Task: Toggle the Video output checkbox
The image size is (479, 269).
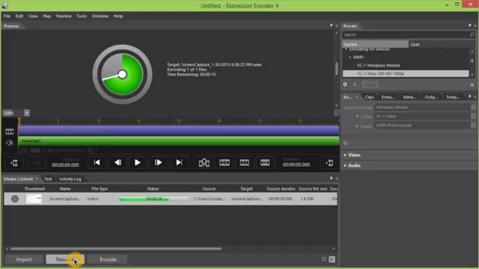Action: pyautogui.click(x=357, y=116)
